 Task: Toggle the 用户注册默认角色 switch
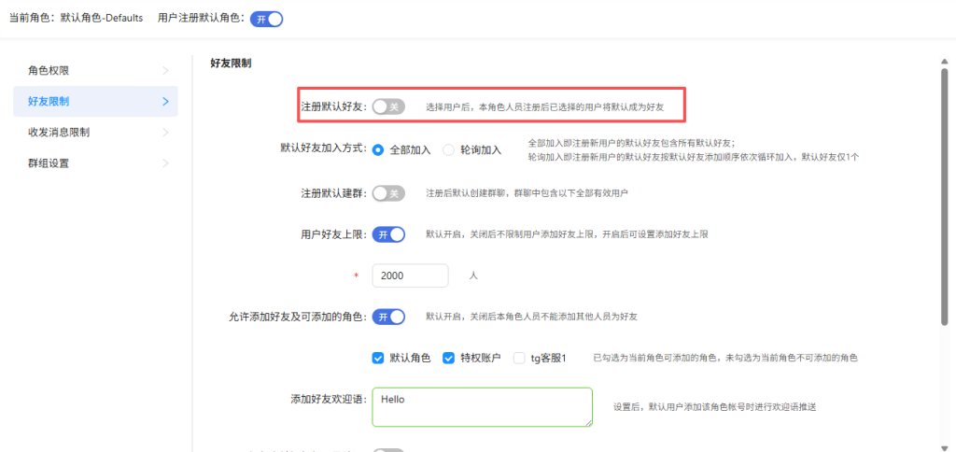point(266,19)
